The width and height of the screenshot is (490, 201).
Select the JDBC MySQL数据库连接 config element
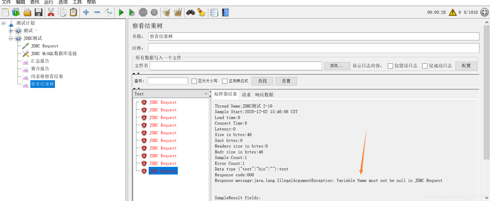tap(54, 53)
